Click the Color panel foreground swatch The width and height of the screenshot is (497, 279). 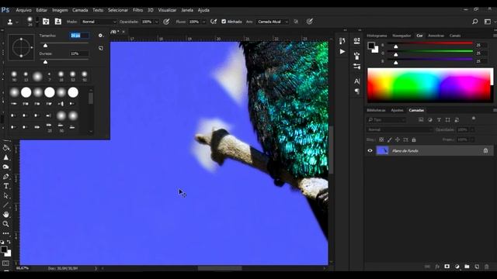coord(371,46)
